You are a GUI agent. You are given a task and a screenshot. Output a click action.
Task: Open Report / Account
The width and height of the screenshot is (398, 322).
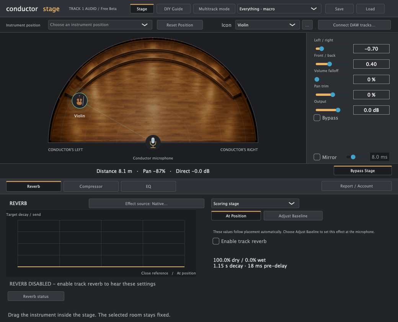coord(356,186)
